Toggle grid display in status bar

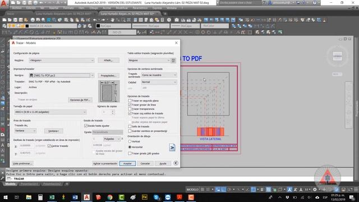point(202,190)
